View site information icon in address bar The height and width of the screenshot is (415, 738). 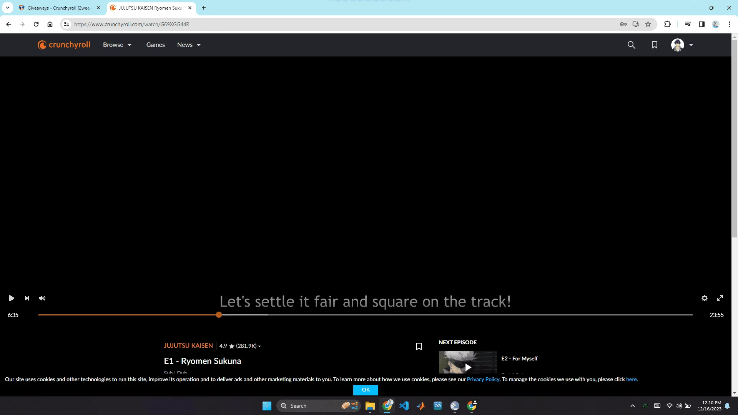click(66, 24)
